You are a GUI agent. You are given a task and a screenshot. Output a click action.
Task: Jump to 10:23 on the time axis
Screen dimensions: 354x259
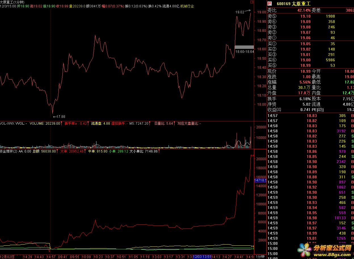(98, 256)
